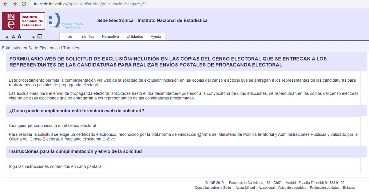Open the site map icon
Screen dimensions: 369x194
33,36
